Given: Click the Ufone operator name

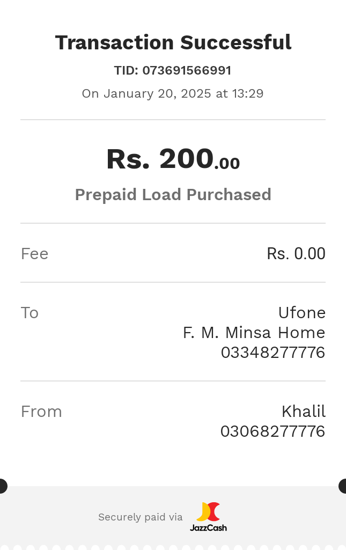Looking at the screenshot, I should (301, 312).
